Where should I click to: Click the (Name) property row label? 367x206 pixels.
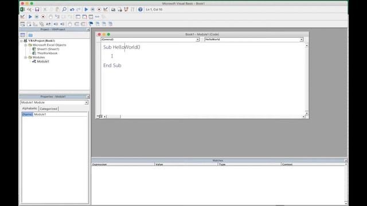pos(28,114)
